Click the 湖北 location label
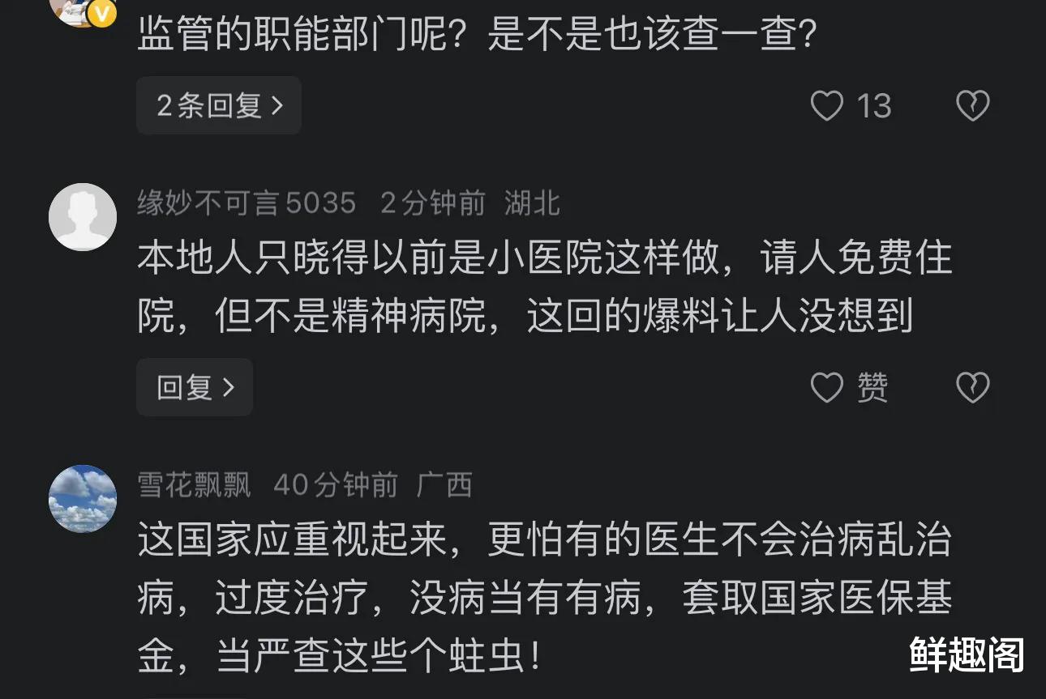Screen dimensions: 1046x699 pos(533,202)
